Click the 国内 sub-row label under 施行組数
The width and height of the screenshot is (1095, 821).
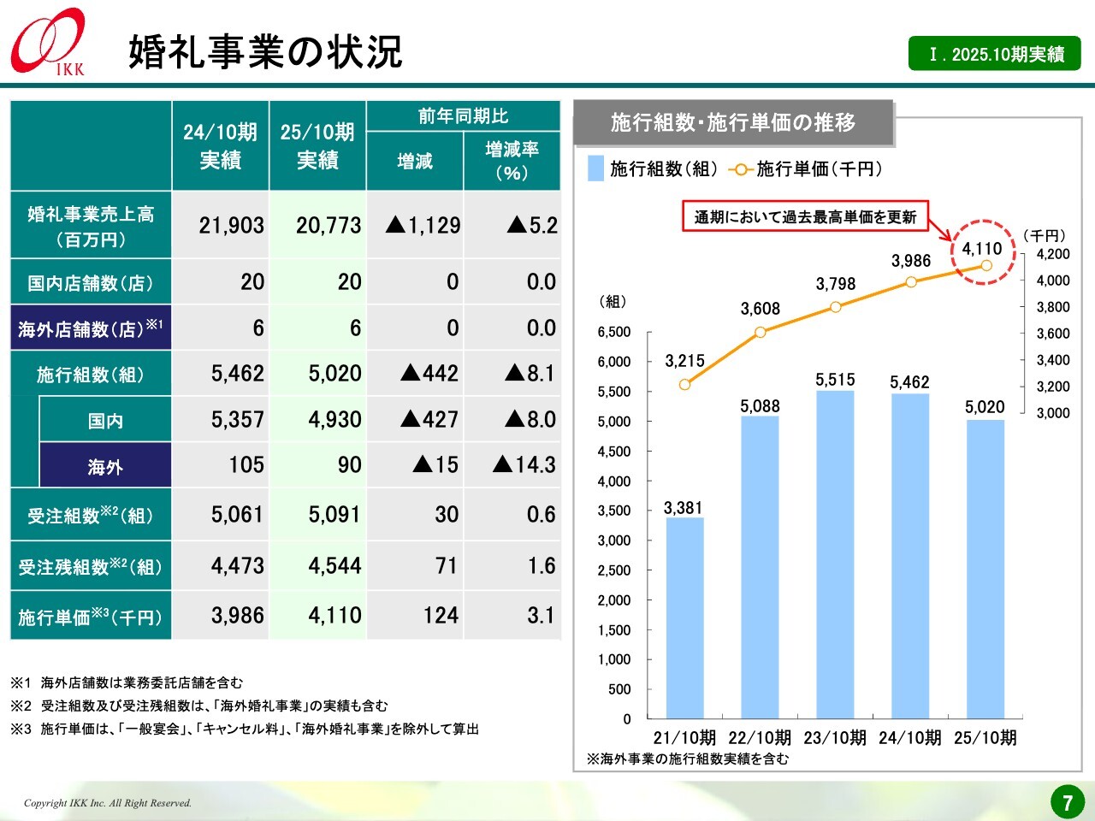click(105, 421)
